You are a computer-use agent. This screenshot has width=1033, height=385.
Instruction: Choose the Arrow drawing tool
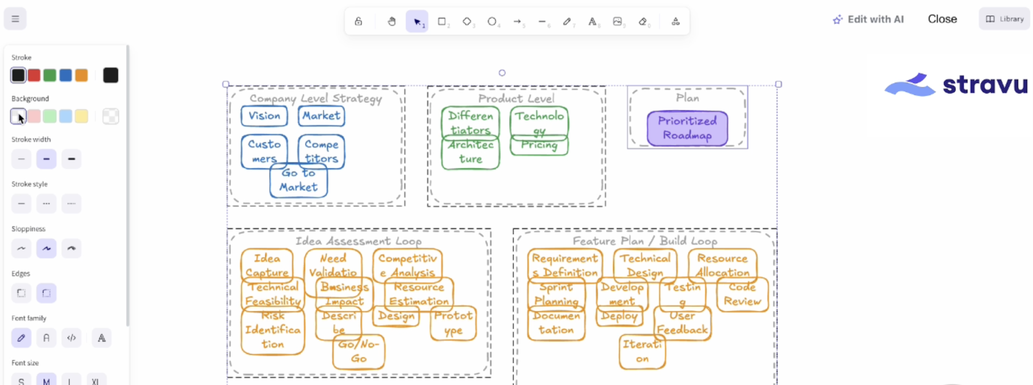[x=517, y=21]
